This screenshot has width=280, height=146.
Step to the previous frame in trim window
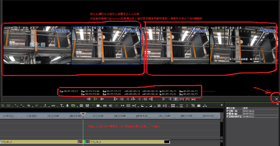click(x=89, y=99)
